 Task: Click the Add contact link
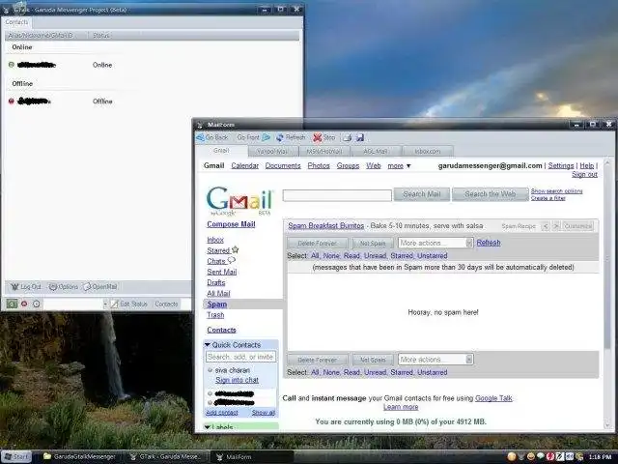(222, 413)
